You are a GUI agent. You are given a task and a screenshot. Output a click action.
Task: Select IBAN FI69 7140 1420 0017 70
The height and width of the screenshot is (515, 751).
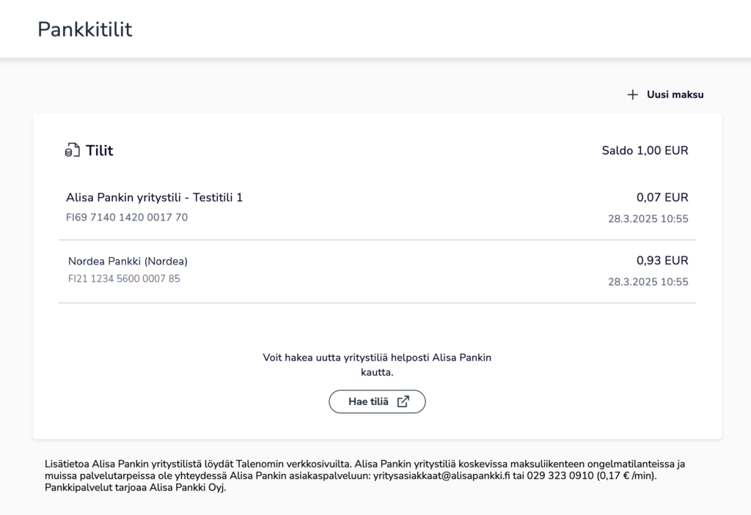127,218
